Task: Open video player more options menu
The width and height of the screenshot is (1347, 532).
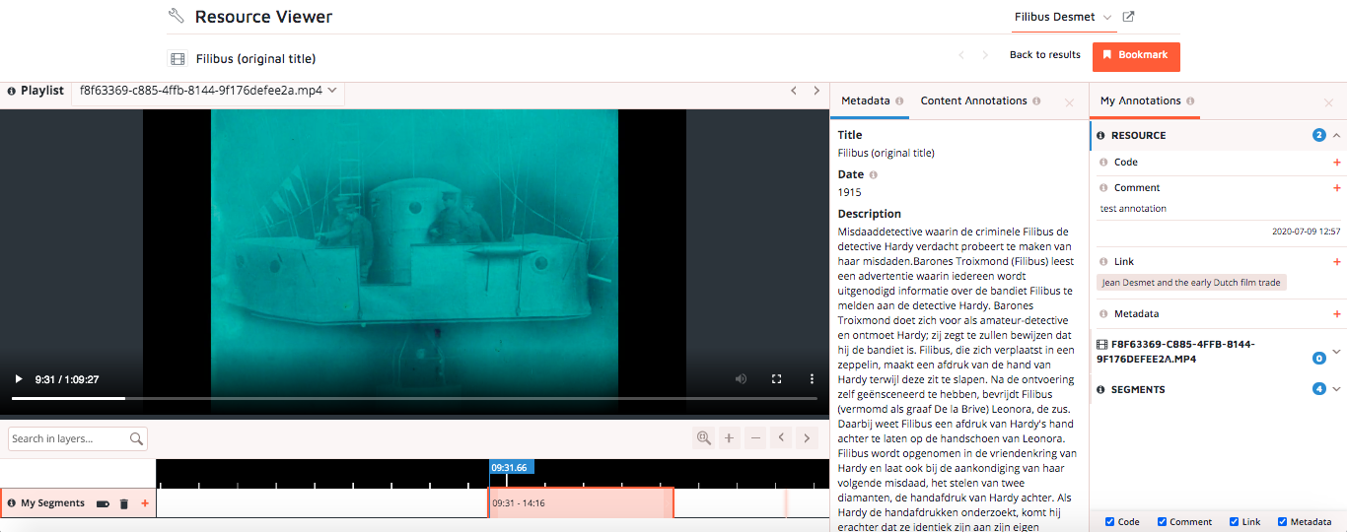Action: [812, 379]
